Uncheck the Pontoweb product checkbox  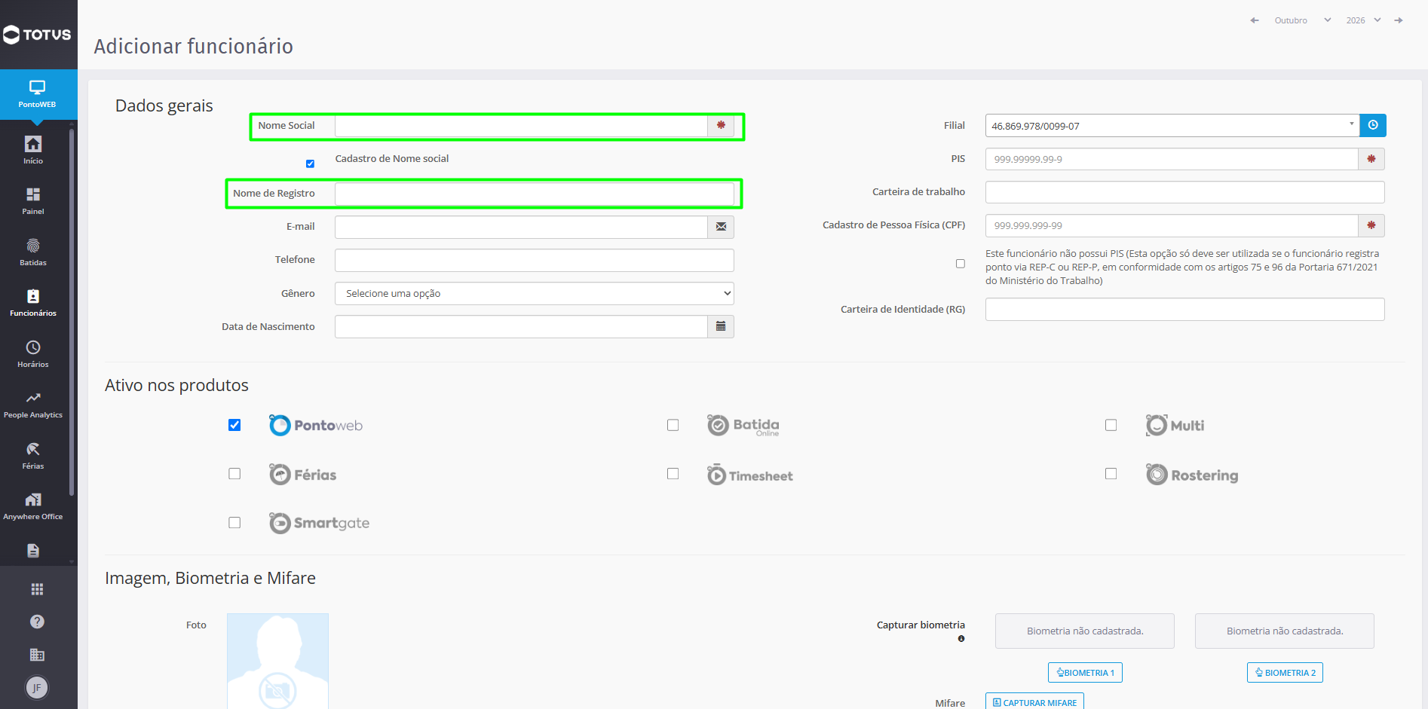(x=234, y=425)
